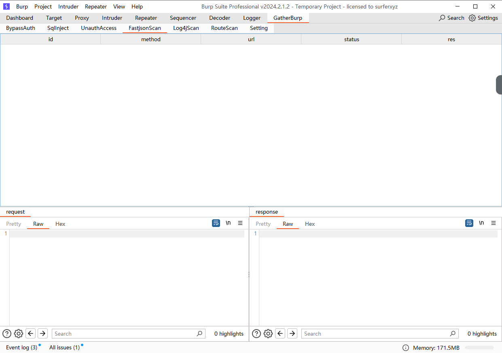
Task: Open the BypassAuth sub-tab
Action: pos(21,28)
